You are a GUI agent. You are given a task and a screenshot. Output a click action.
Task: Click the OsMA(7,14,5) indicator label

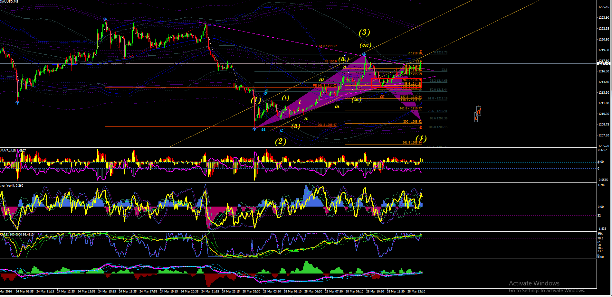[x=13, y=150]
